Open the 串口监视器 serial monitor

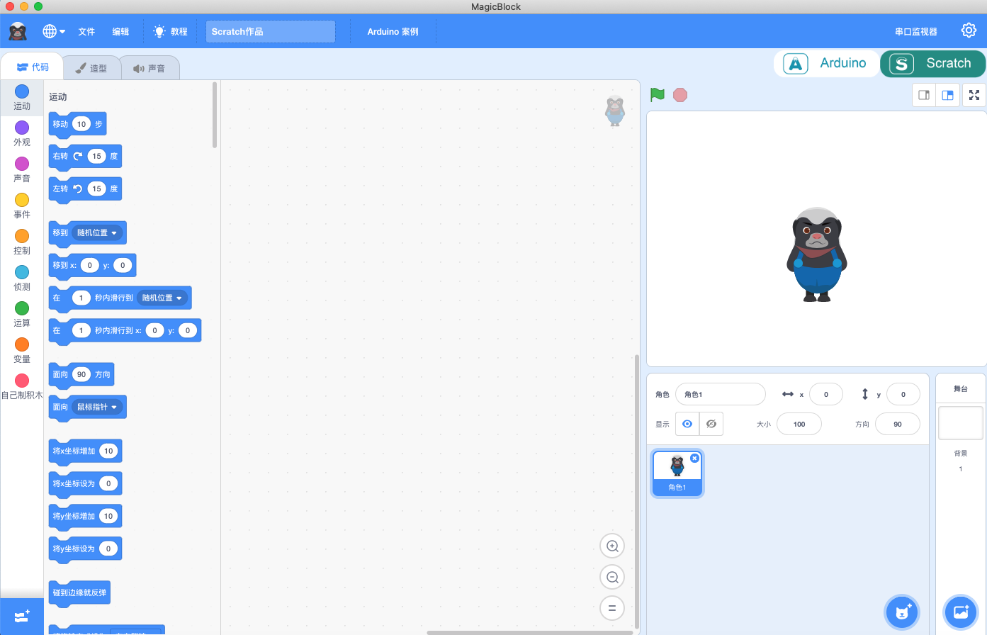[916, 32]
